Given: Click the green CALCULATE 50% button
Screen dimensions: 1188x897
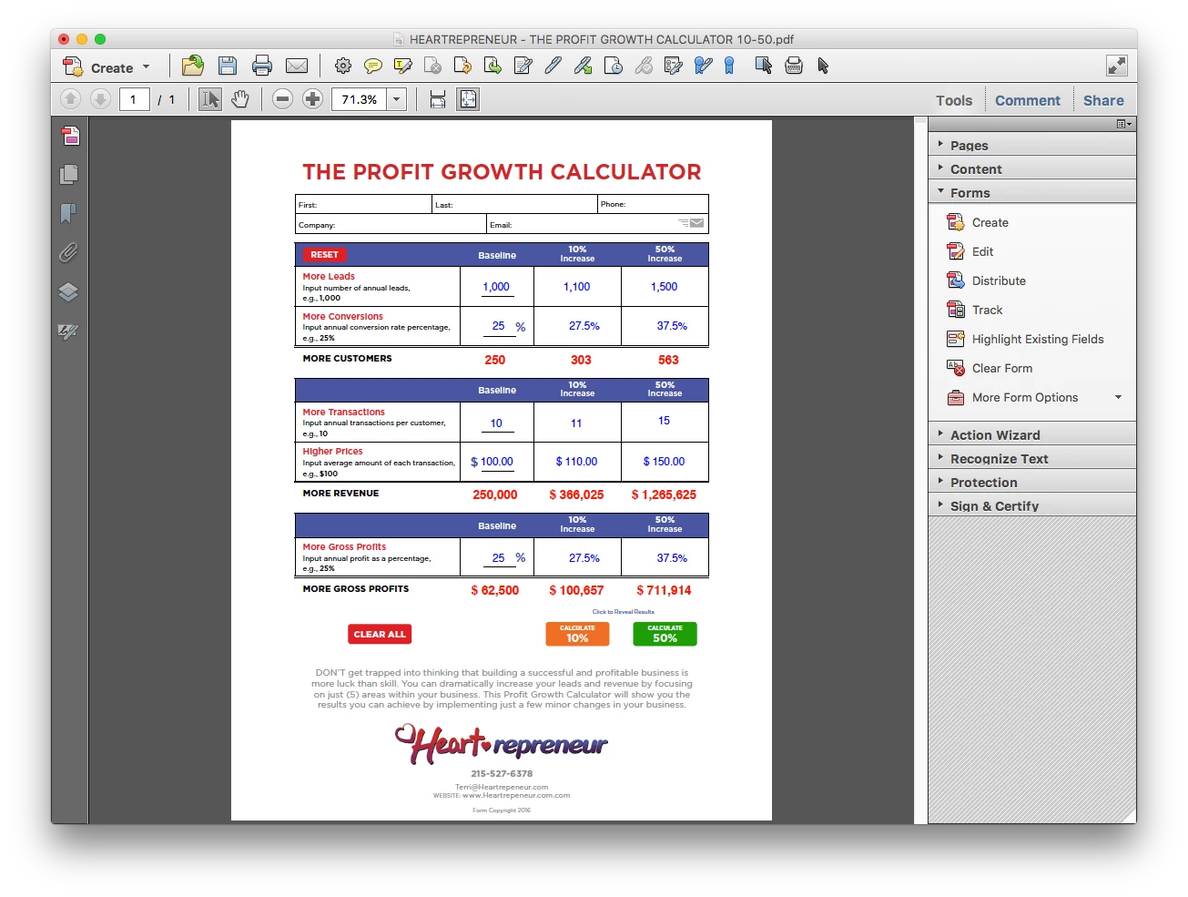Looking at the screenshot, I should (x=665, y=634).
